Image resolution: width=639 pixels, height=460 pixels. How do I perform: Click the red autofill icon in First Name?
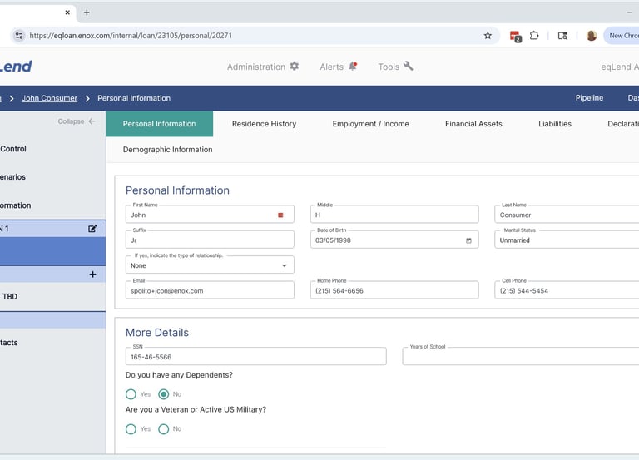point(280,215)
